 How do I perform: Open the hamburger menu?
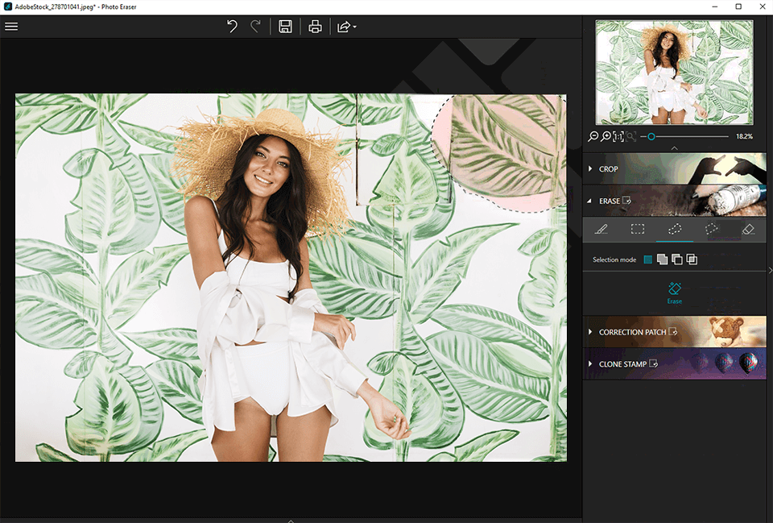pos(11,27)
